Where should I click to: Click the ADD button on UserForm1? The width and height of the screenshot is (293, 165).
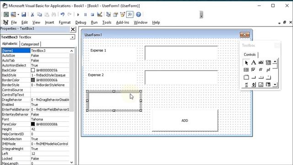185,121
